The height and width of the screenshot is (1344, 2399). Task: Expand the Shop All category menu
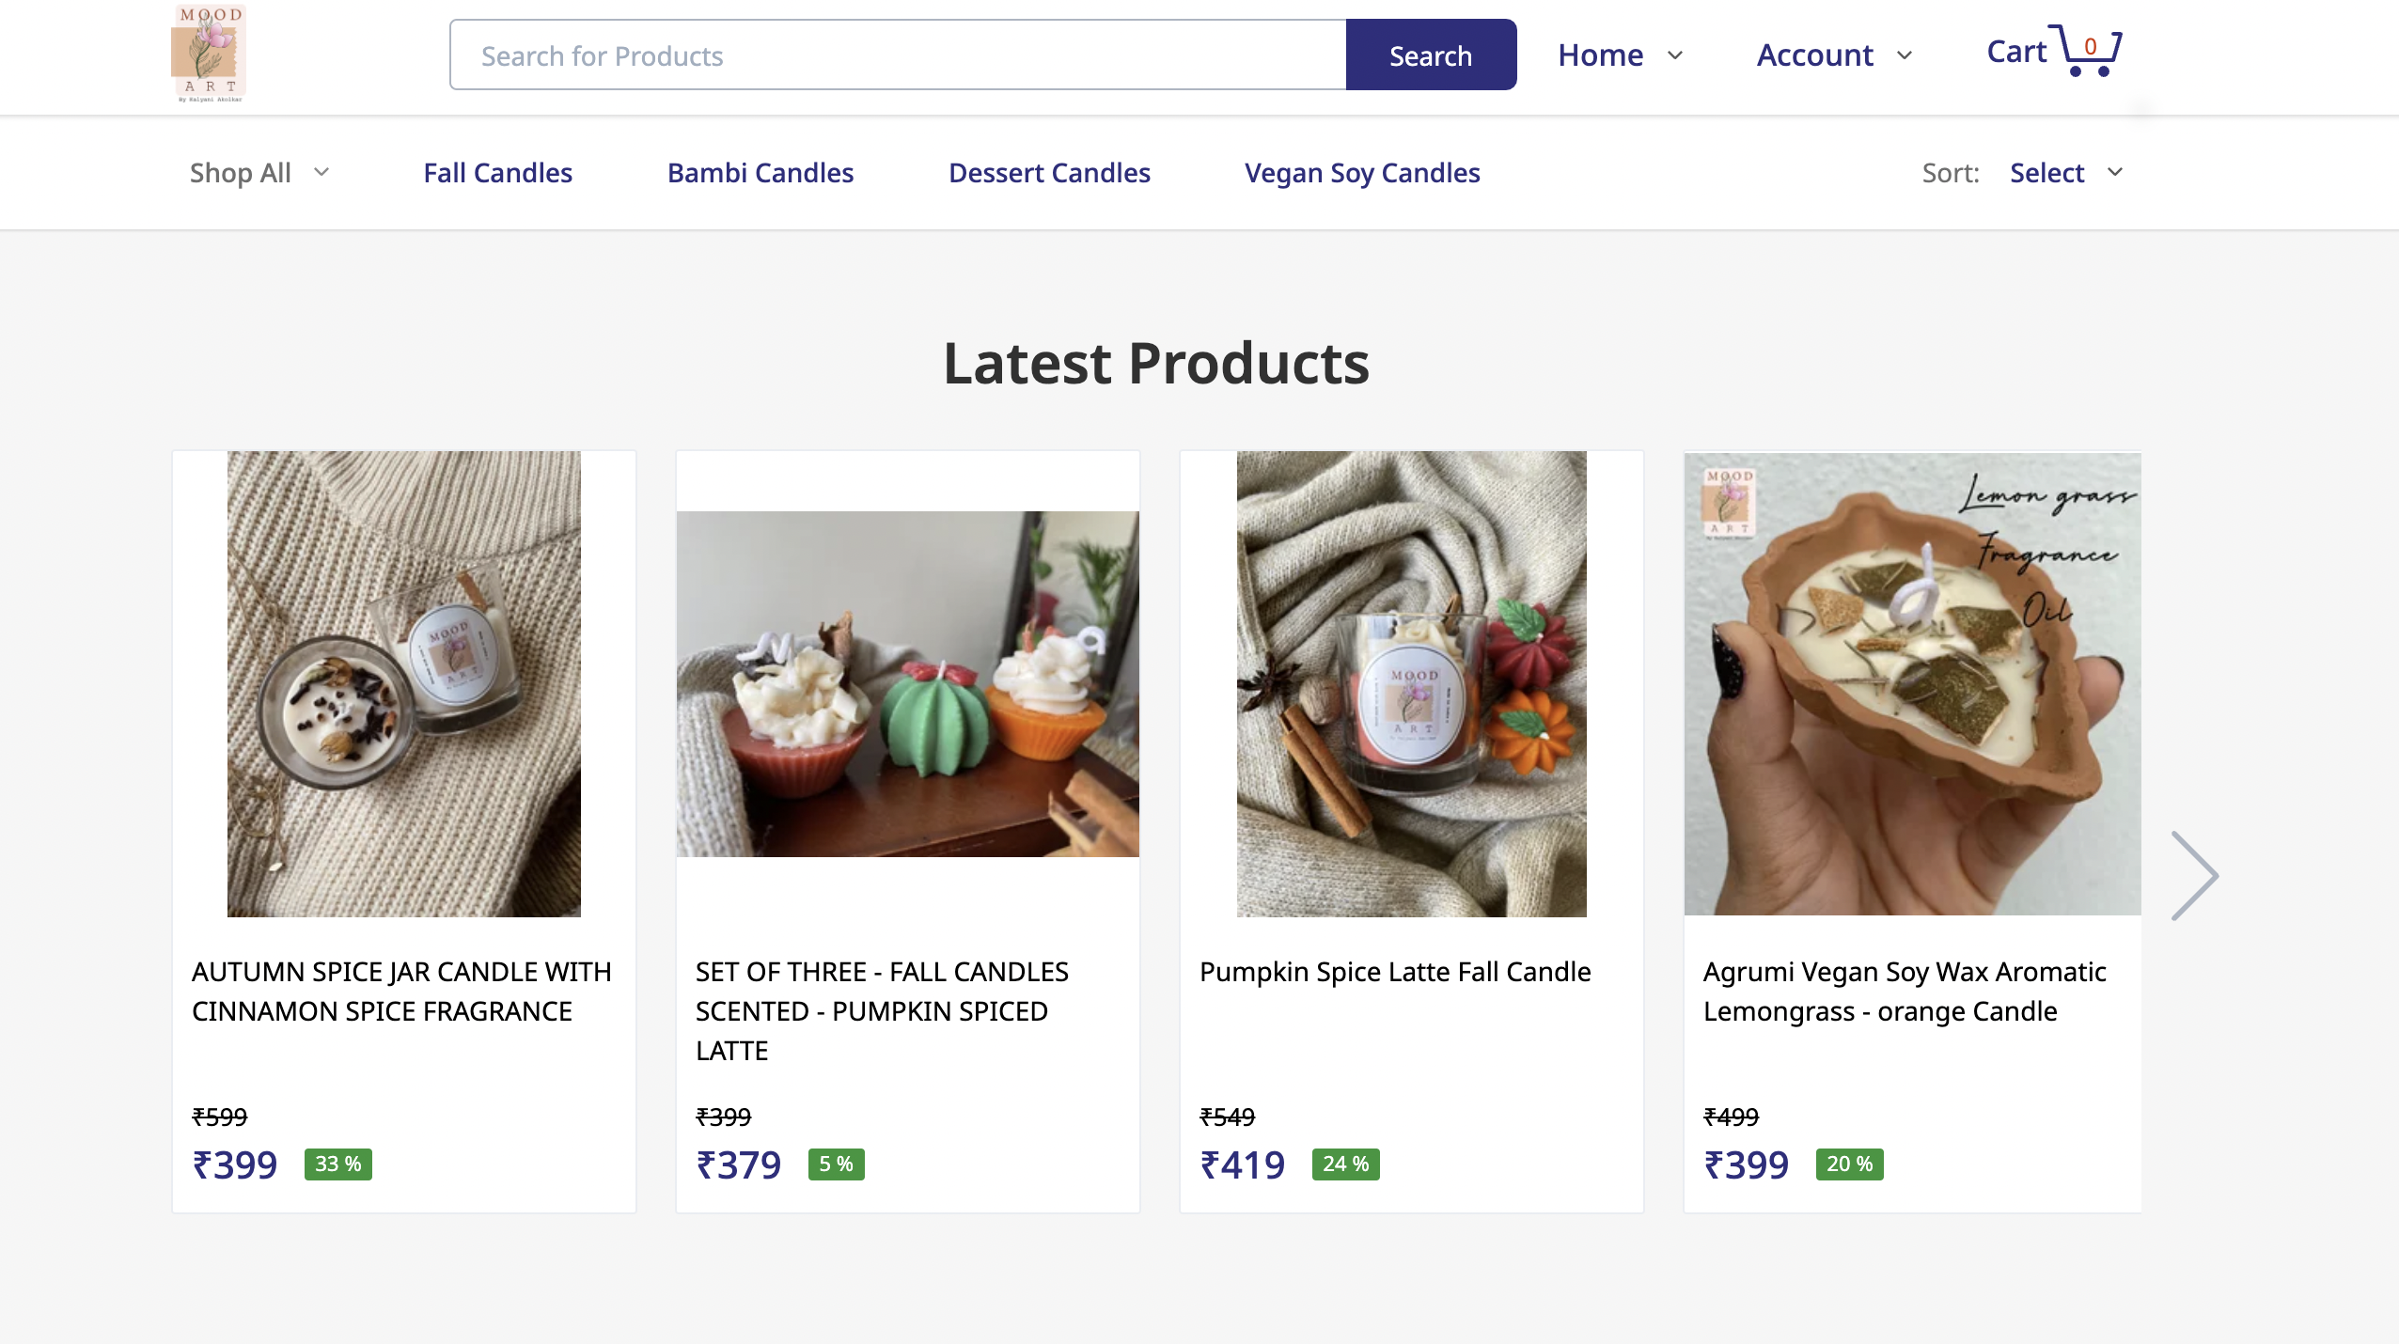(259, 173)
